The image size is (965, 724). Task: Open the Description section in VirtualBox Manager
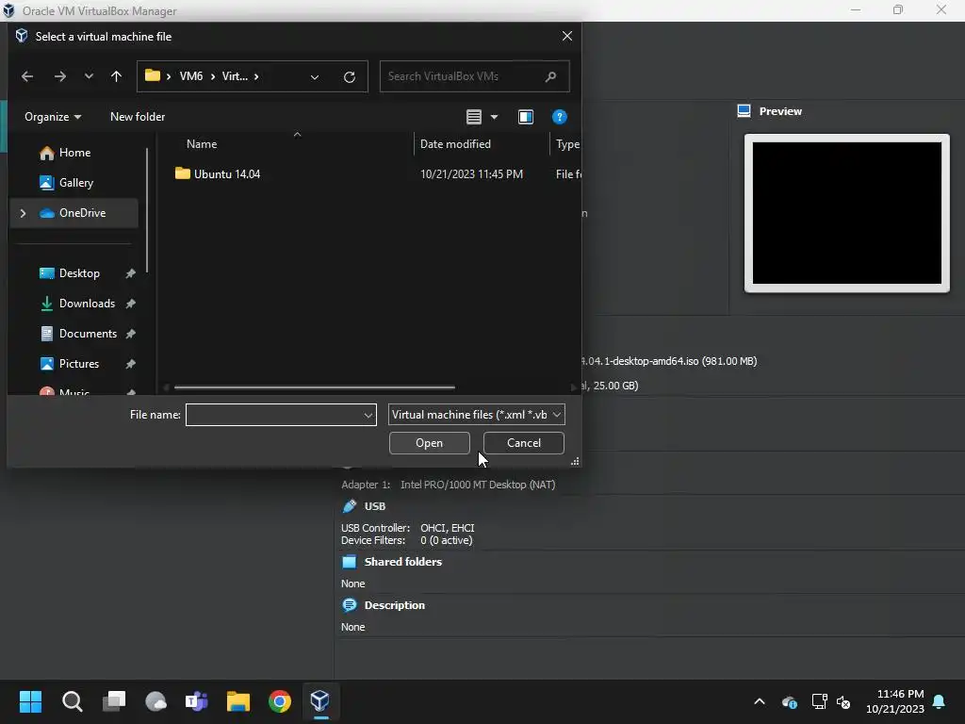(x=394, y=605)
